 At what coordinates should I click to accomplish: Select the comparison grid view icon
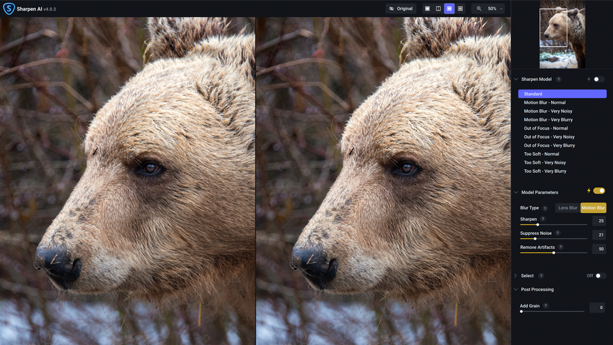(460, 9)
